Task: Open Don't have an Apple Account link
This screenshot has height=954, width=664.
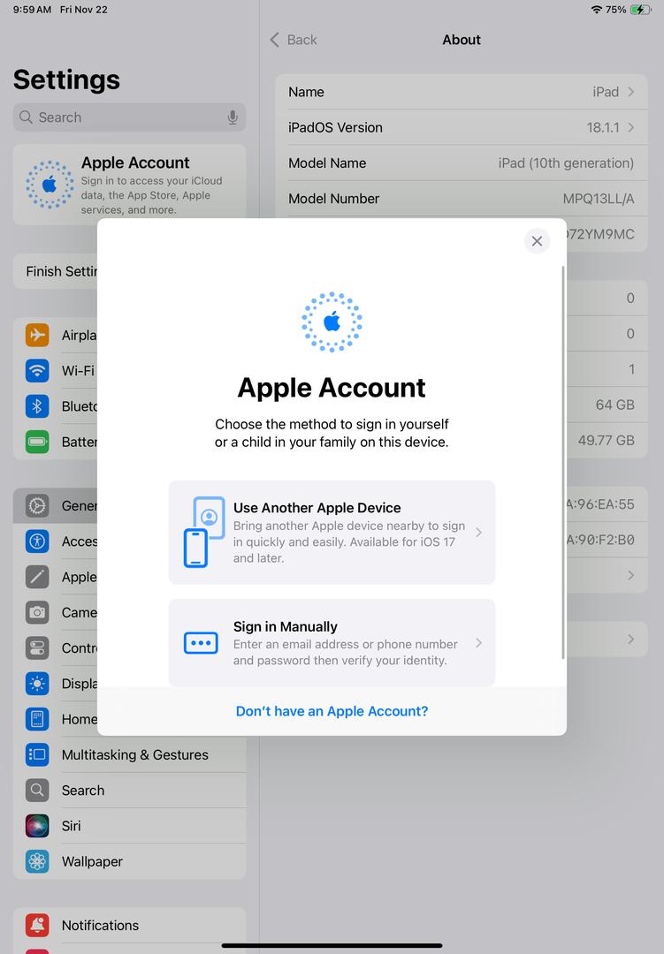Action: click(x=332, y=710)
